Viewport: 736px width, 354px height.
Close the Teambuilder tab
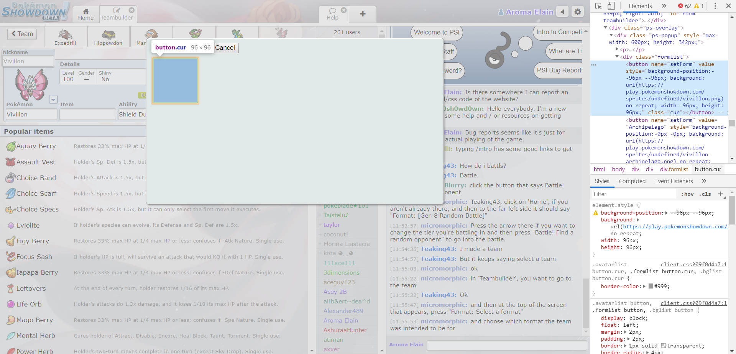tap(131, 10)
